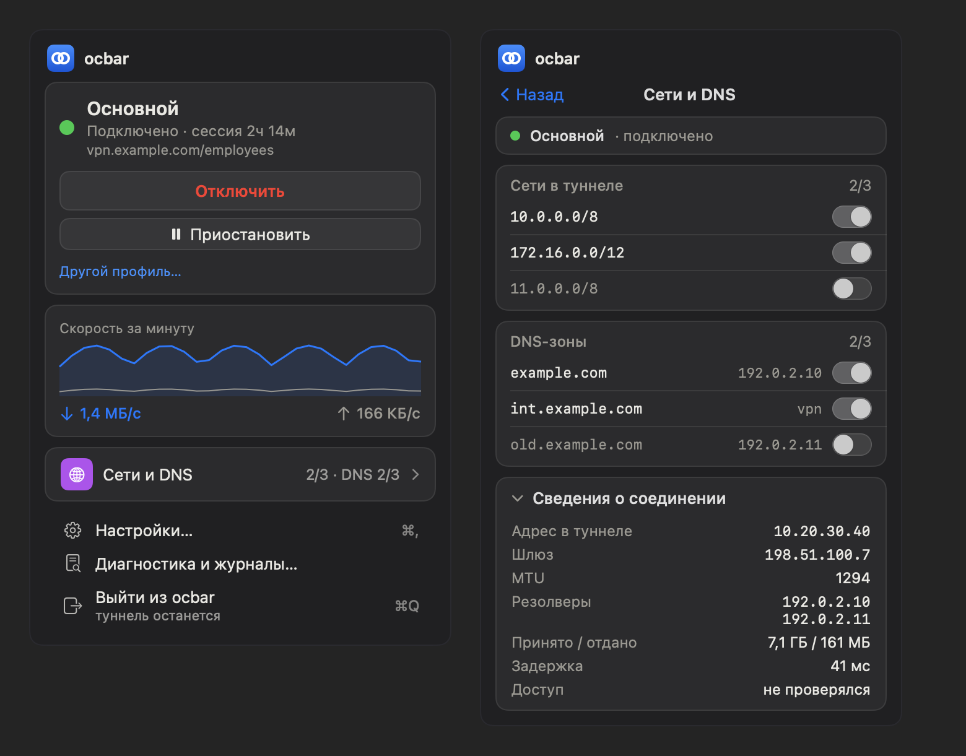
Task: Click the DNS-зоны section header
Action: coord(549,342)
